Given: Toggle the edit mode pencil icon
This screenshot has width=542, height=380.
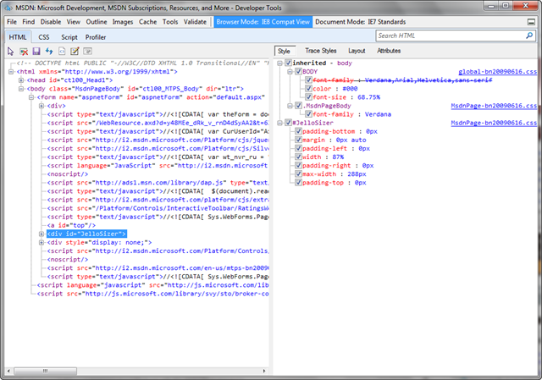Looking at the screenshot, I should [x=75, y=52].
